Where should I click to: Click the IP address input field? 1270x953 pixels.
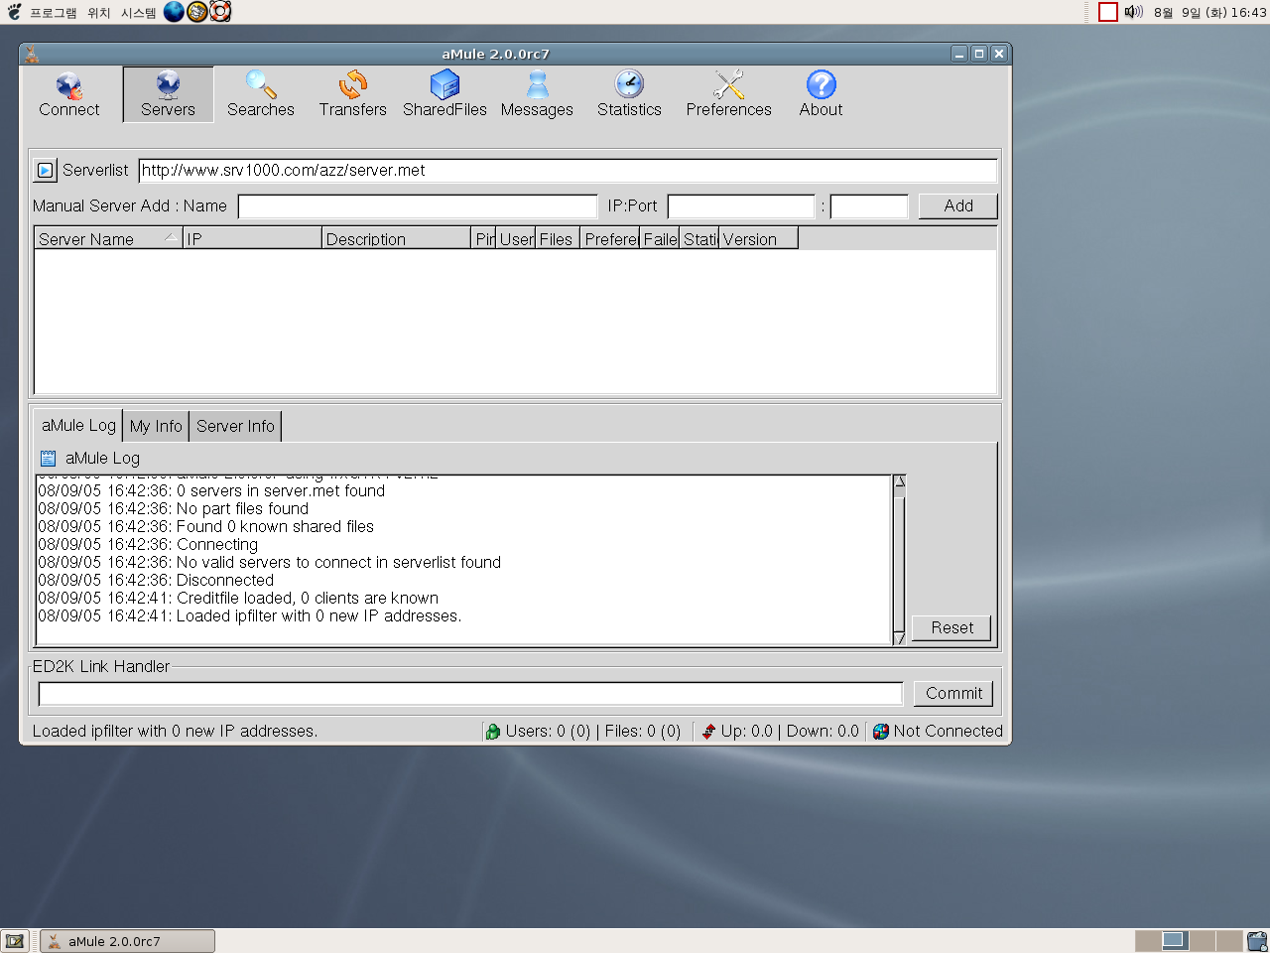click(x=741, y=206)
